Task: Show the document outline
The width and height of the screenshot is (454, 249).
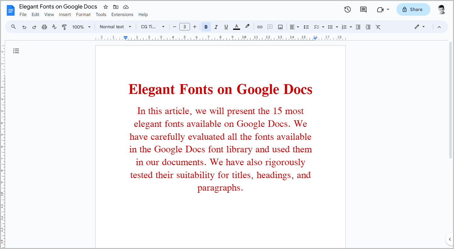Action: point(16,51)
